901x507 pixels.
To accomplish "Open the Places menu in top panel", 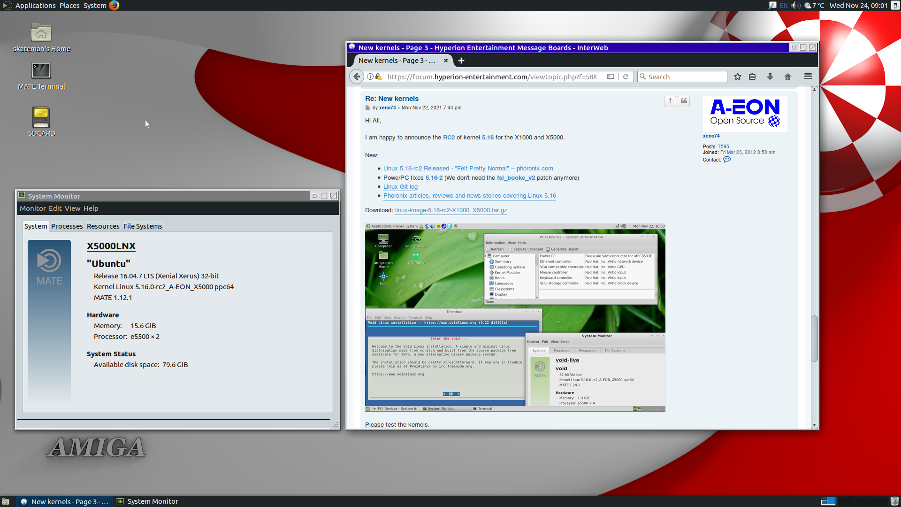I will pos(69,6).
